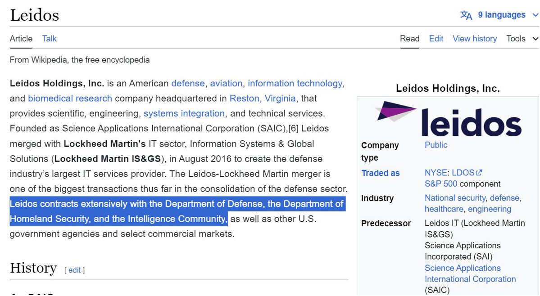
Task: Select the Article tab
Action: [21, 39]
